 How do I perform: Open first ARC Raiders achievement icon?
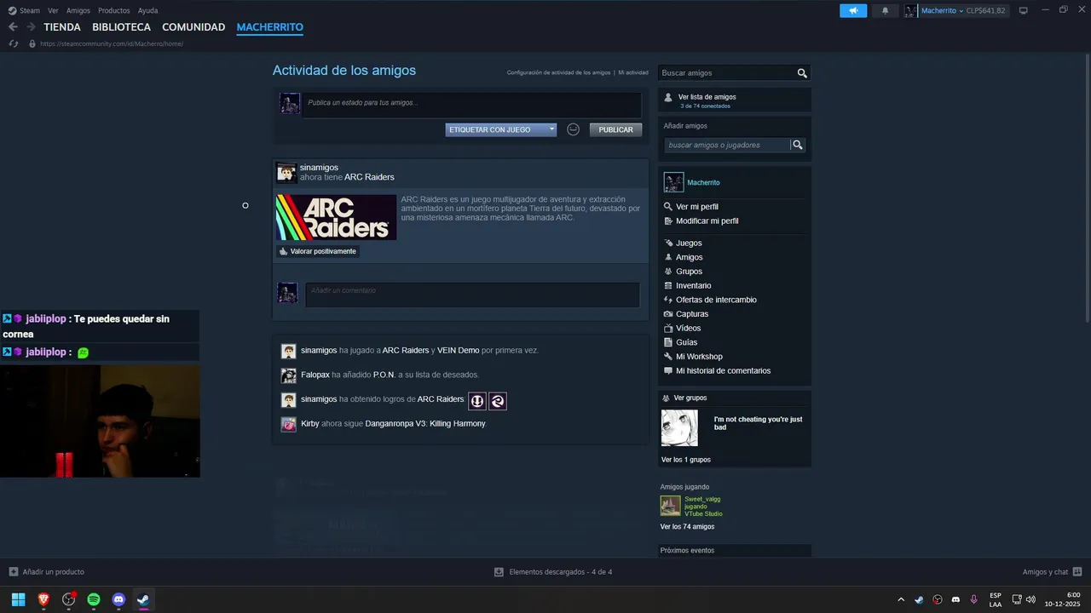pyautogui.click(x=477, y=401)
